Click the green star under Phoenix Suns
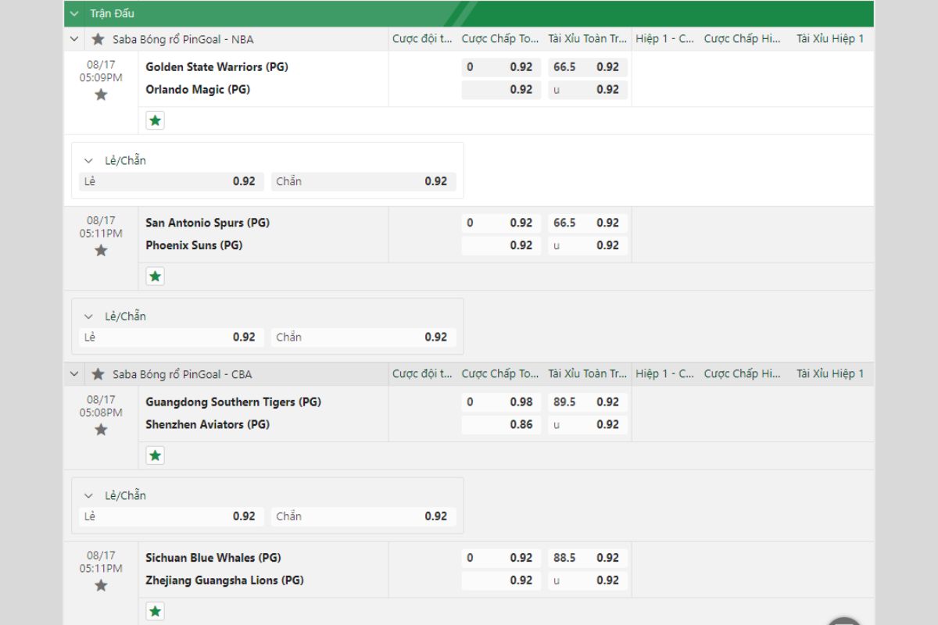 click(156, 276)
